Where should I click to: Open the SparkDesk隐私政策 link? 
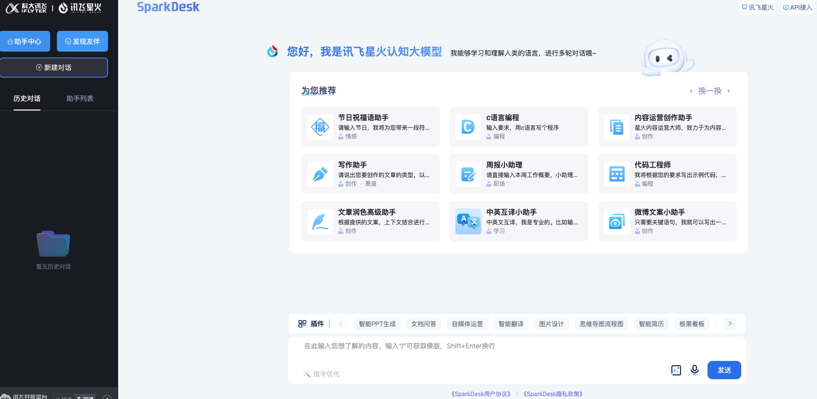tap(553, 394)
